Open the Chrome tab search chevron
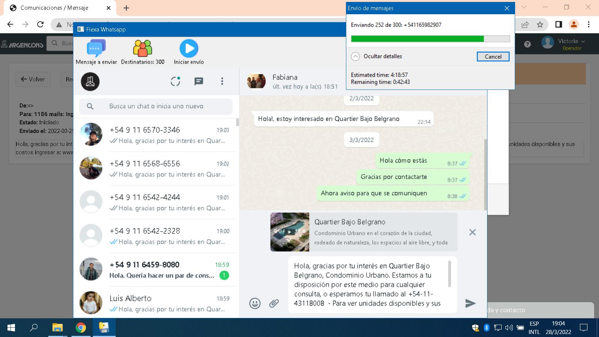 coord(524,7)
